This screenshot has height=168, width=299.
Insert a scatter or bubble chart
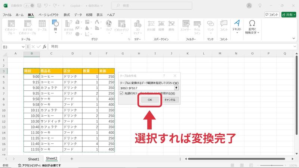pos(88,34)
